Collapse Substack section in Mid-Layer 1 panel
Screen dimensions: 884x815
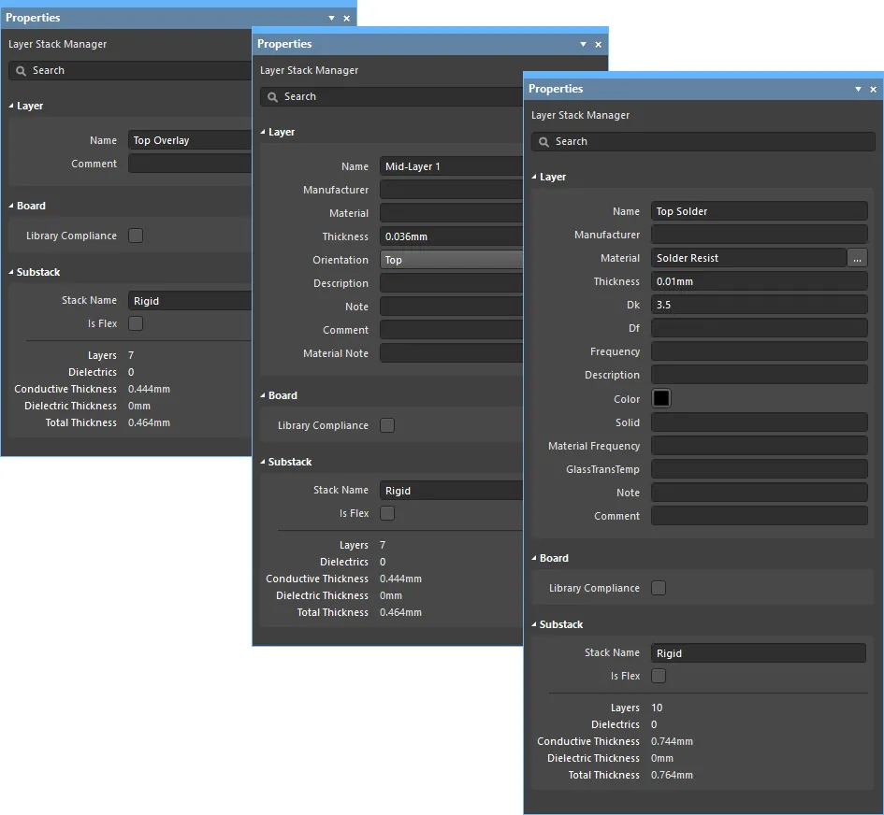pyautogui.click(x=263, y=462)
